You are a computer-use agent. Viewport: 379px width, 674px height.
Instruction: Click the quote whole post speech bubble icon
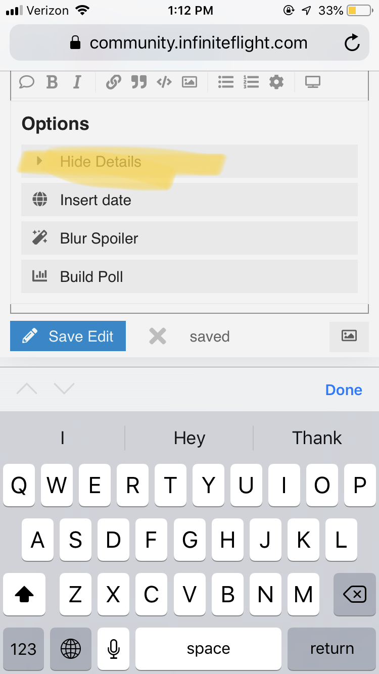[26, 82]
